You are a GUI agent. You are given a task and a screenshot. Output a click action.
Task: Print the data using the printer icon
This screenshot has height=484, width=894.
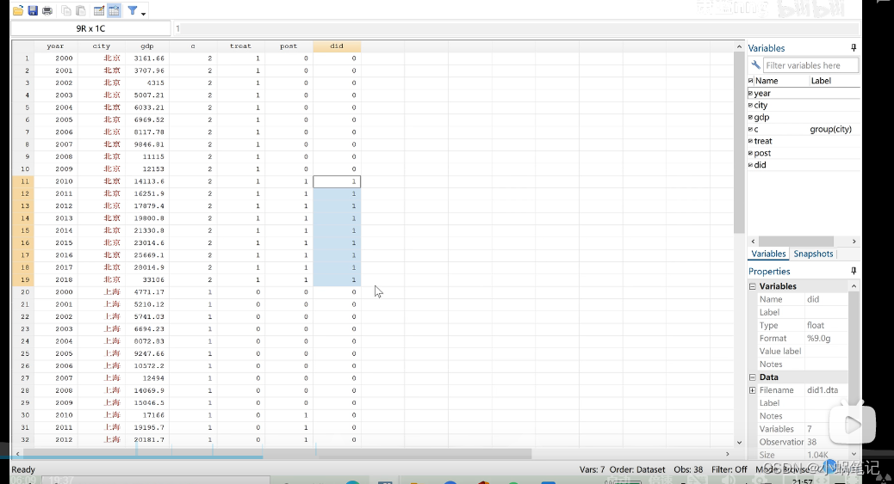(47, 11)
